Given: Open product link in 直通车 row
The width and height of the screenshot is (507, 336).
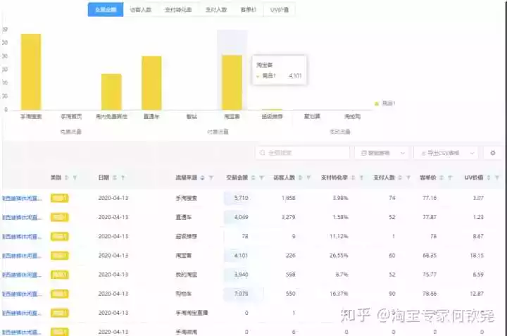Looking at the screenshot, I should [x=22, y=218].
